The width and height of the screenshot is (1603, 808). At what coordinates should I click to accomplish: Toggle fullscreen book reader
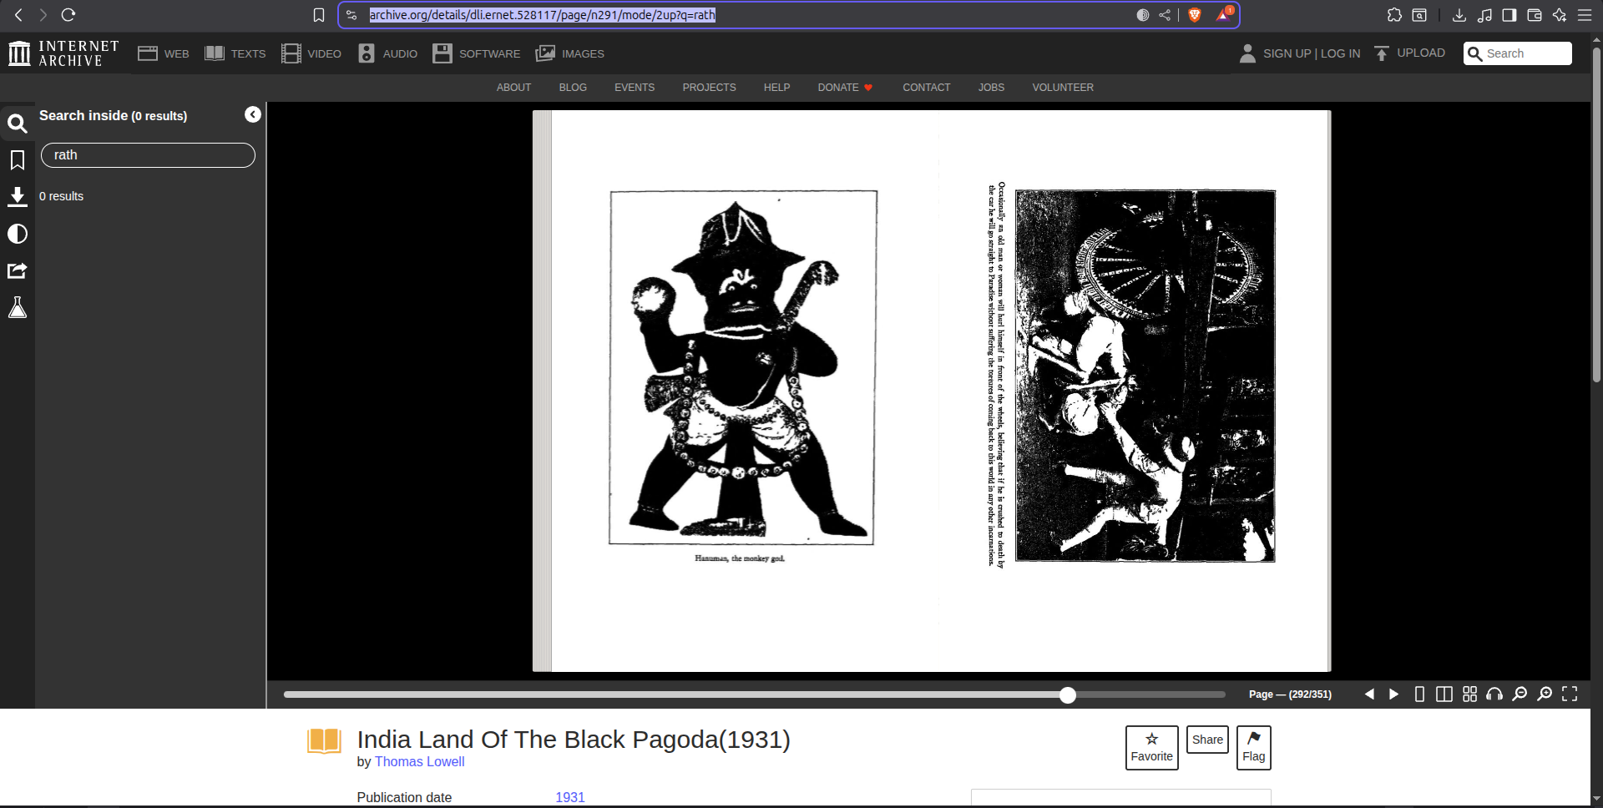(1570, 694)
